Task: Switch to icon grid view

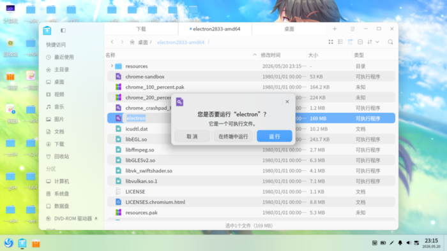Action: click(331, 42)
